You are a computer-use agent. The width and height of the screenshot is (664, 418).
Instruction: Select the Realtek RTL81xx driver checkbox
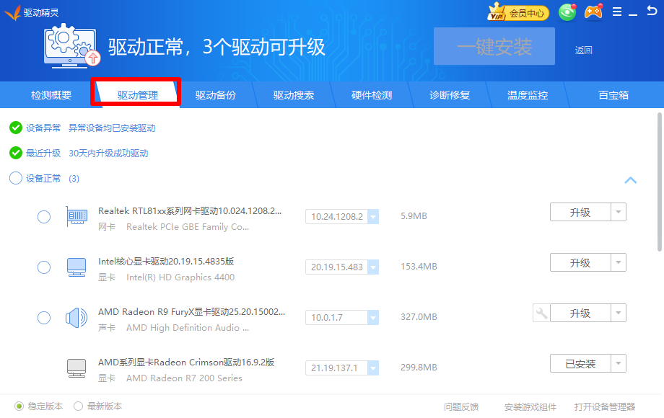[x=44, y=217]
